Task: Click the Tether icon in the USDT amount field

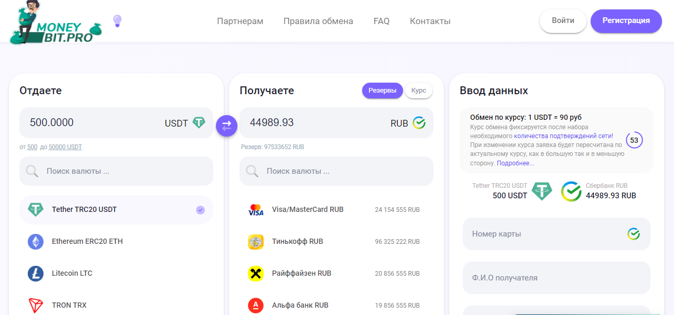Action: [199, 123]
